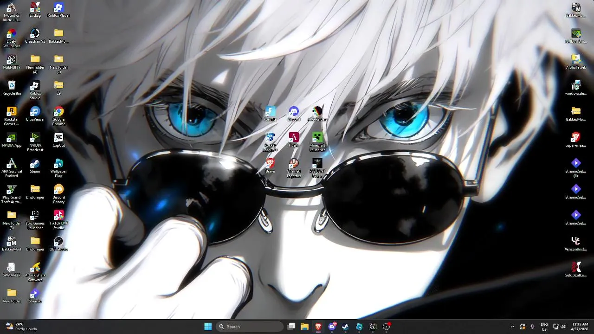Select the Epic Games Launcher icon
This screenshot has height=334, width=594.
coord(35,220)
